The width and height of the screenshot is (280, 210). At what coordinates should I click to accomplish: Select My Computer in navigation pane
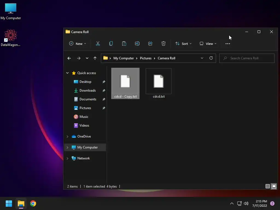coord(85,147)
